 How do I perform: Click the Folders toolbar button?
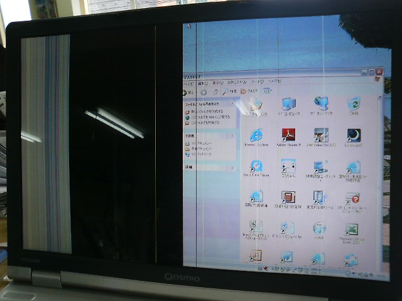(249, 92)
